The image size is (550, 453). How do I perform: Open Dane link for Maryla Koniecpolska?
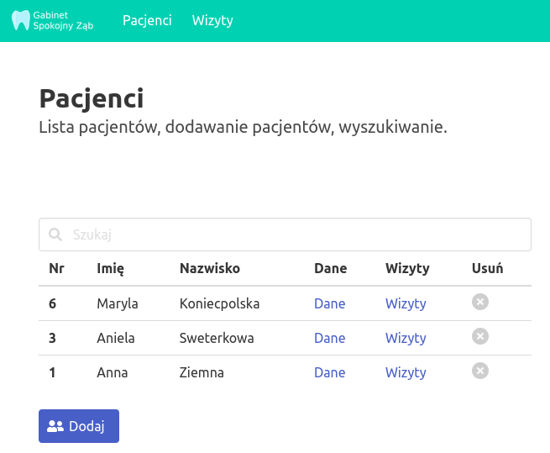(x=329, y=303)
